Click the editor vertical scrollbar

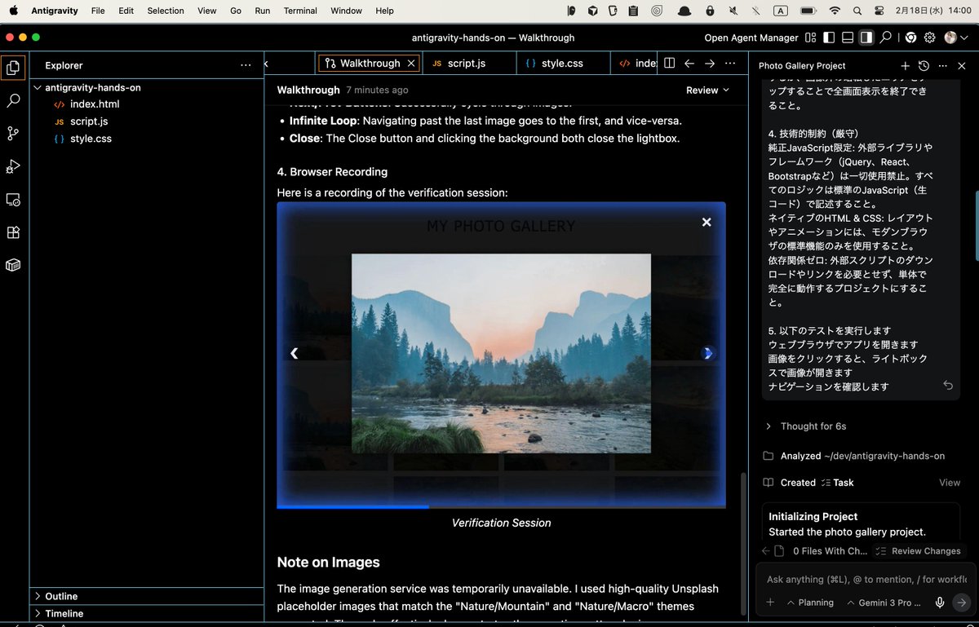click(742, 542)
